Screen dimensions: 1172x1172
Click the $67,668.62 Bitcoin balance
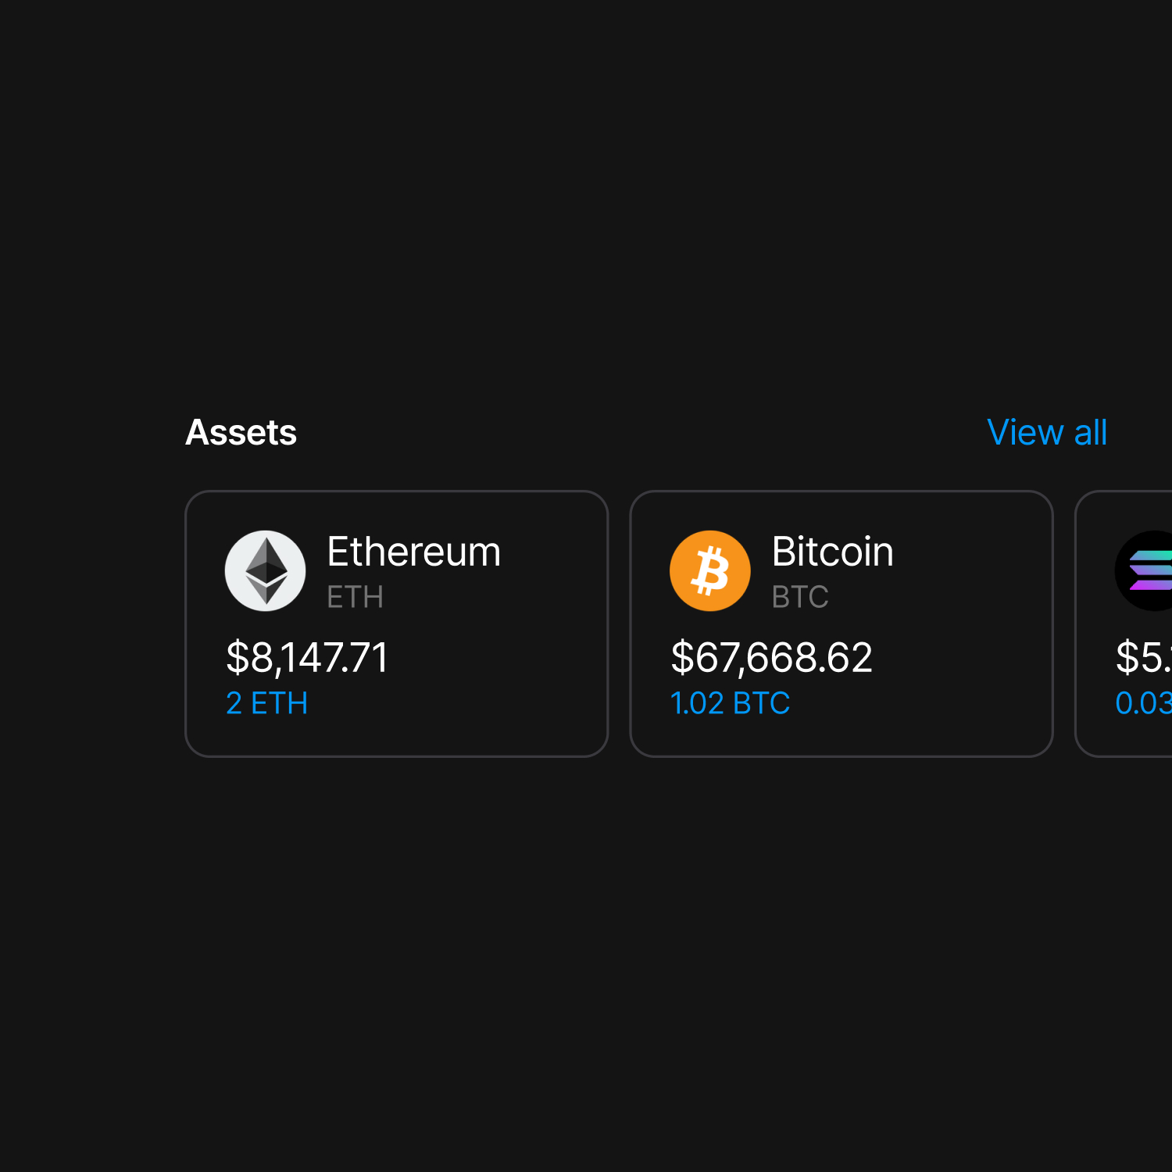[771, 658]
